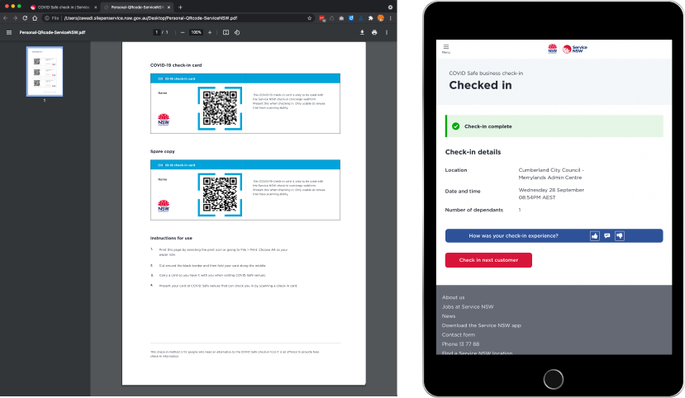Click the zoom in plus button

tap(211, 32)
